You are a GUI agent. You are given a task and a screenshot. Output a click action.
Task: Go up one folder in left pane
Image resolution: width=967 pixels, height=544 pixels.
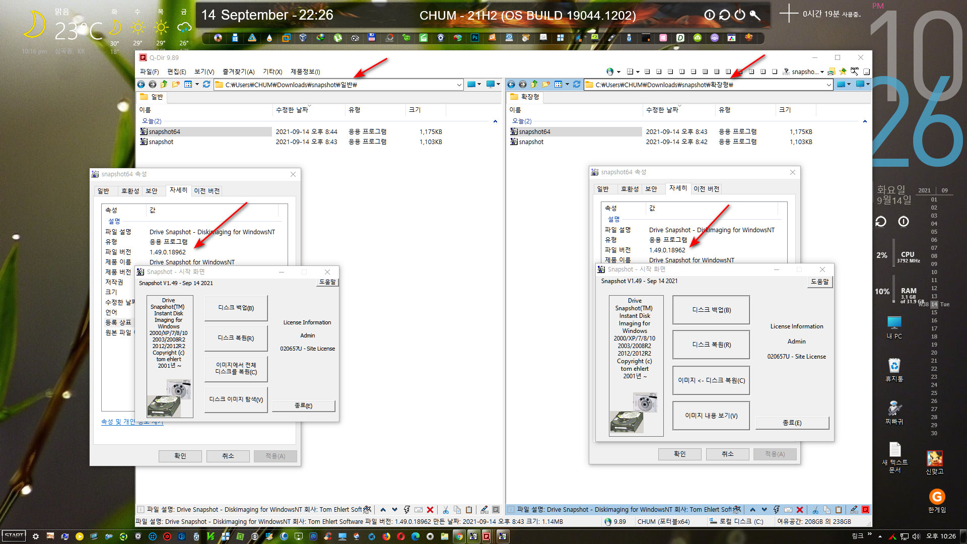[x=164, y=85]
